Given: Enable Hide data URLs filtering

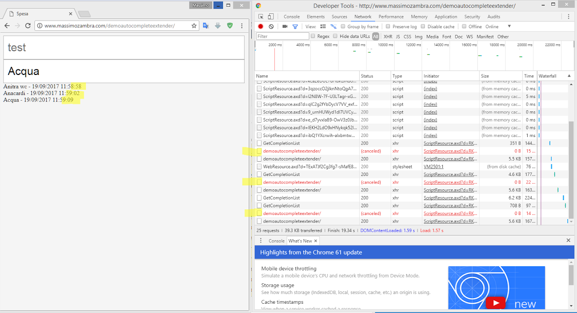Looking at the screenshot, I should click(x=334, y=36).
